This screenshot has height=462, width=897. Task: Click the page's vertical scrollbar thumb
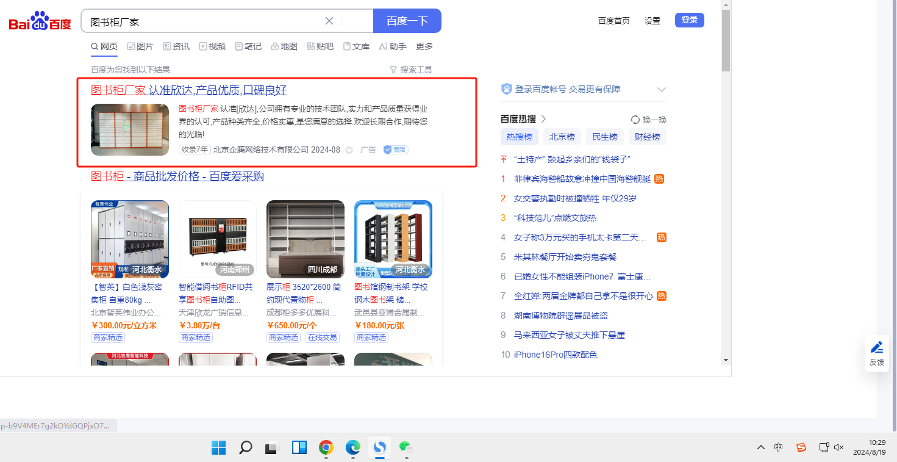click(726, 40)
